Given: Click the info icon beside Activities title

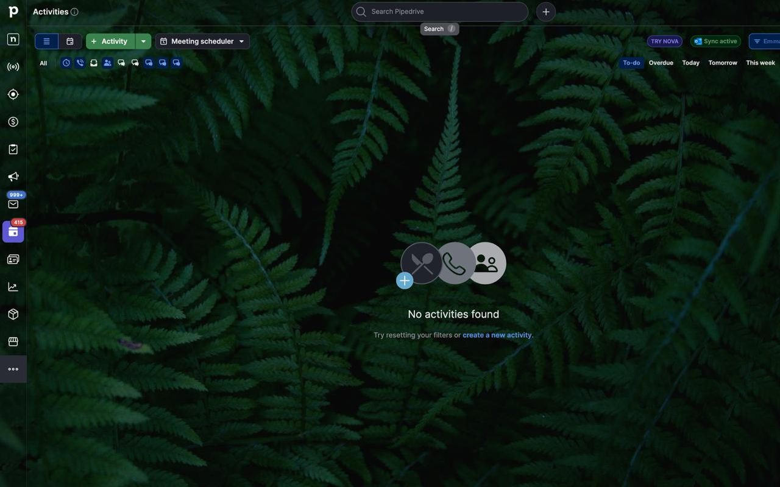Looking at the screenshot, I should pos(74,12).
